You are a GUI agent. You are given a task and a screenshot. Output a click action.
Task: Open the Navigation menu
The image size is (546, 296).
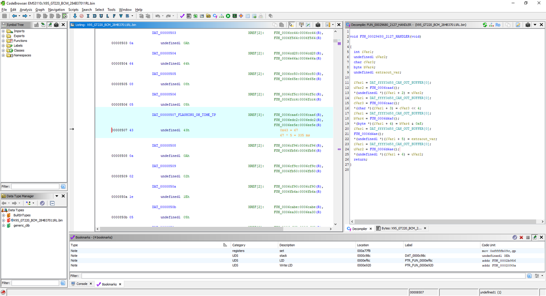56,9
